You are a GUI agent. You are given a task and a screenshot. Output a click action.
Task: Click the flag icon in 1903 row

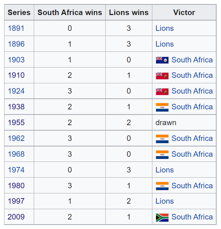(162, 60)
